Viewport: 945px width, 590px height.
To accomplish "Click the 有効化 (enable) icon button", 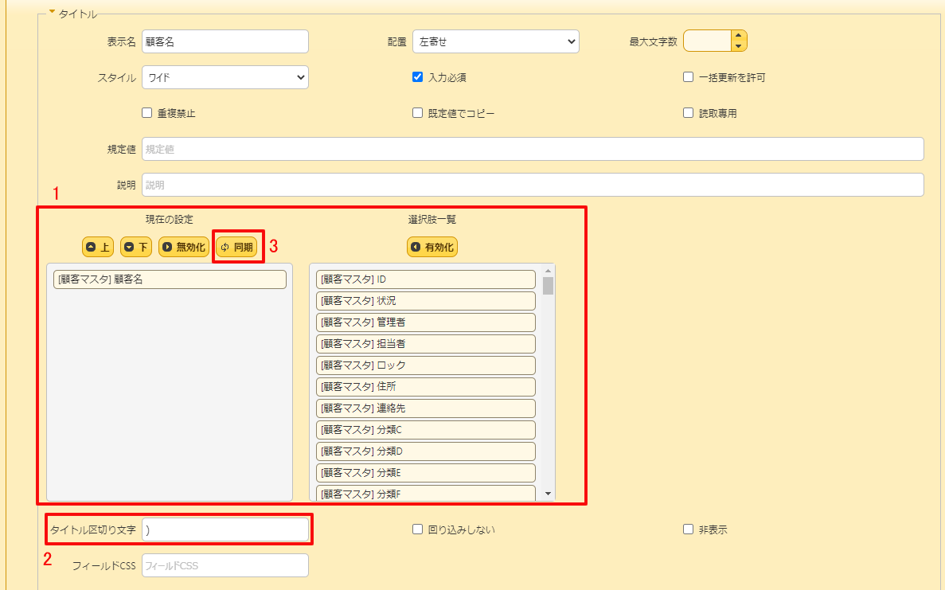I will (x=431, y=247).
